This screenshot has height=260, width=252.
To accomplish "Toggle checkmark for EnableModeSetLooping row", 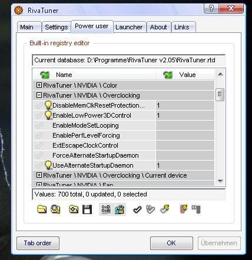I will point(39,125).
